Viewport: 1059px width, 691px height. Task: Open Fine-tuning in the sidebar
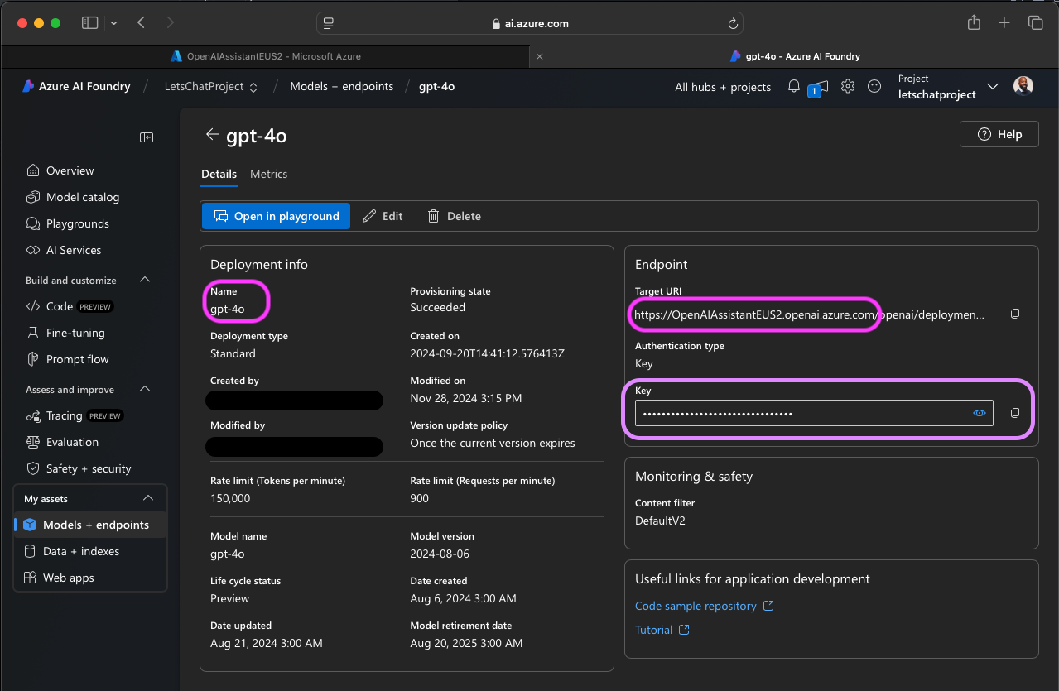75,333
